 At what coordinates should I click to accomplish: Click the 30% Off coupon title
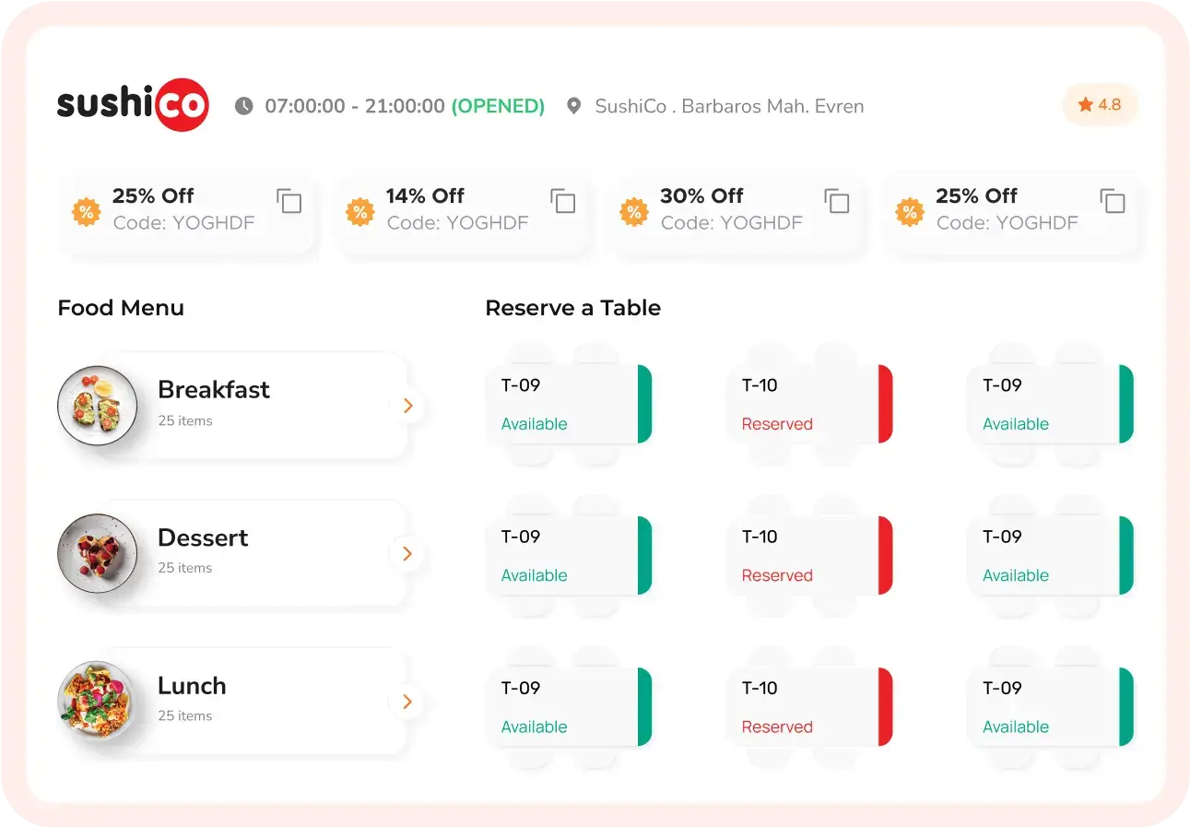coord(701,195)
